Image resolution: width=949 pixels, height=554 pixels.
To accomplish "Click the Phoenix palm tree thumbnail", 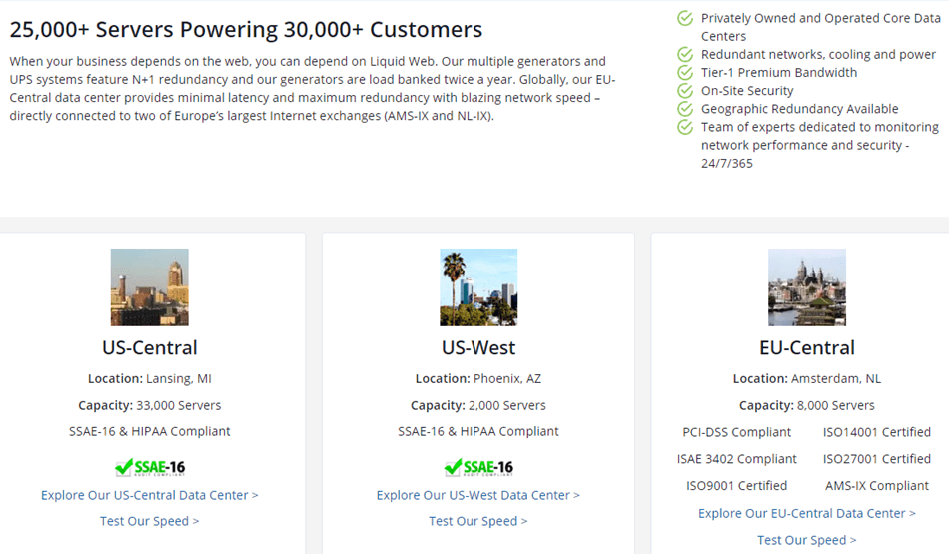I will point(478,287).
